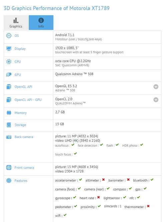Click the altimeter red cross mark
Viewport: 164px width, 222px height.
click(103, 180)
